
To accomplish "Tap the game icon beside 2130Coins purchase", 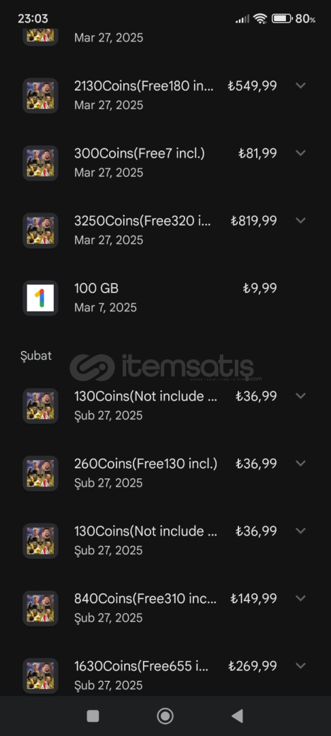I will coord(40,96).
